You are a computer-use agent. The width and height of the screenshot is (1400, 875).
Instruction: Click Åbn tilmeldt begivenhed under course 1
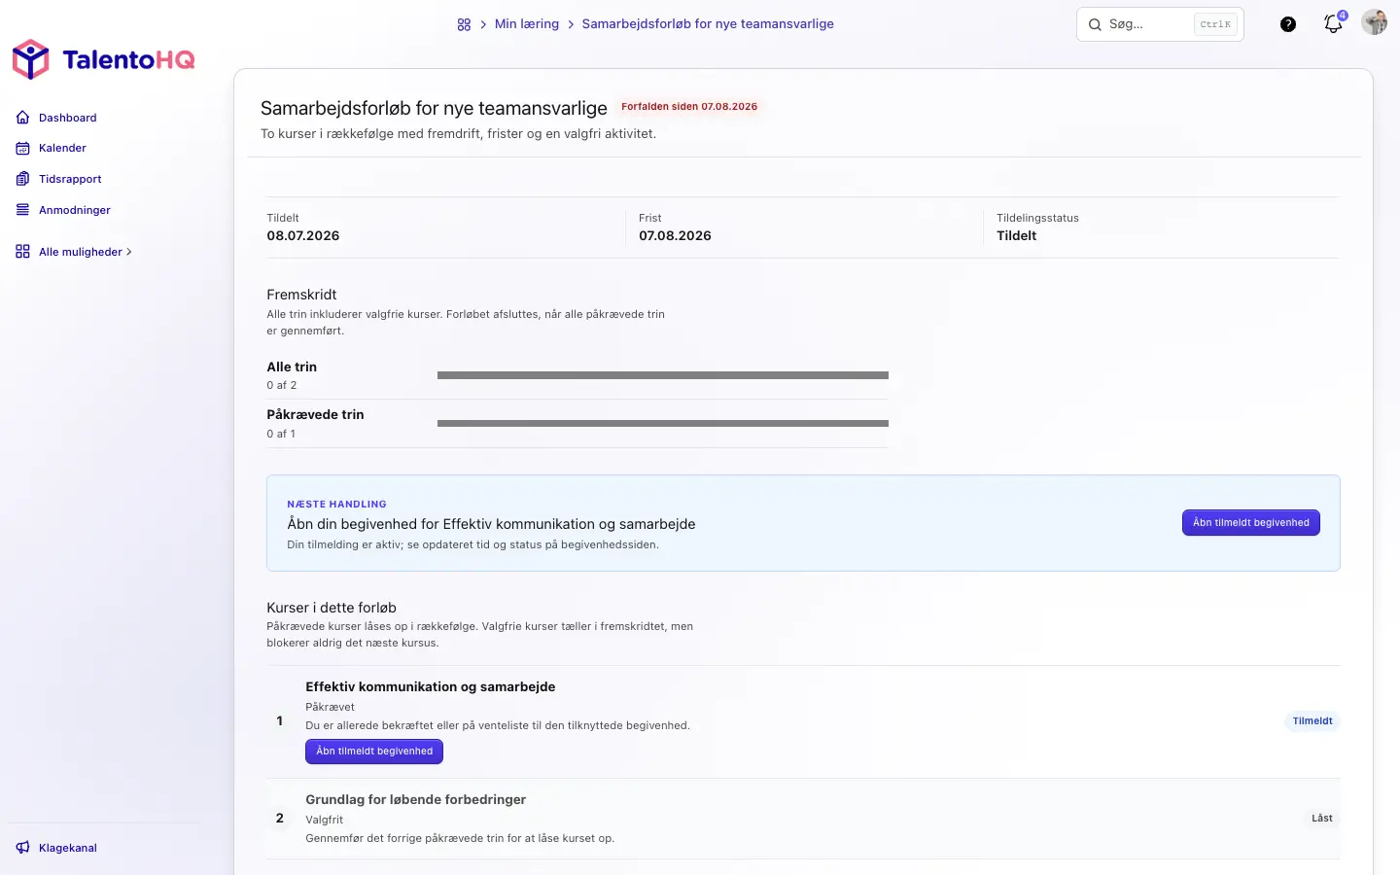click(x=374, y=752)
